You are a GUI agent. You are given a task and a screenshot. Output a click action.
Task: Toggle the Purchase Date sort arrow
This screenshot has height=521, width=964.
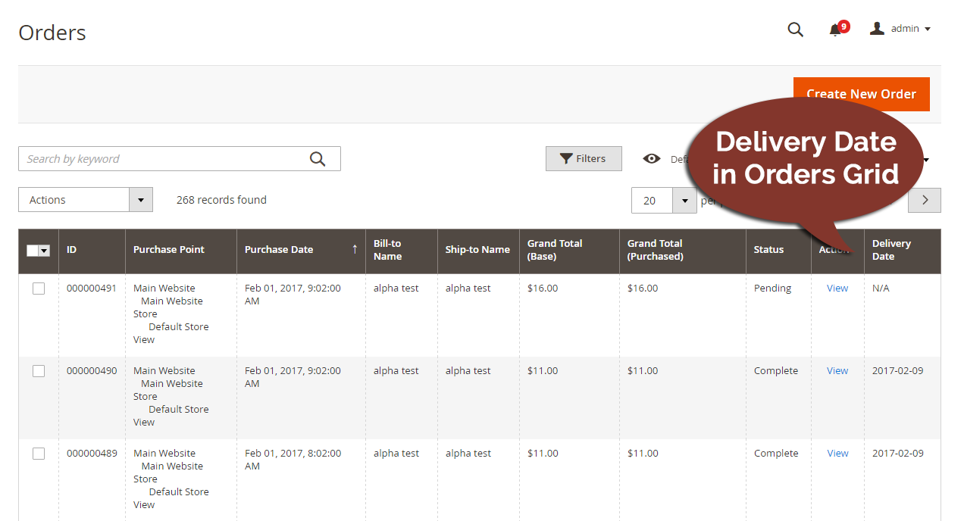pos(355,249)
